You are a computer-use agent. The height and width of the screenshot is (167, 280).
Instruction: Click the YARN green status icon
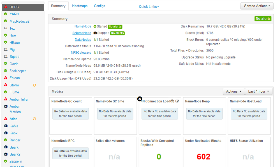[6, 14]
